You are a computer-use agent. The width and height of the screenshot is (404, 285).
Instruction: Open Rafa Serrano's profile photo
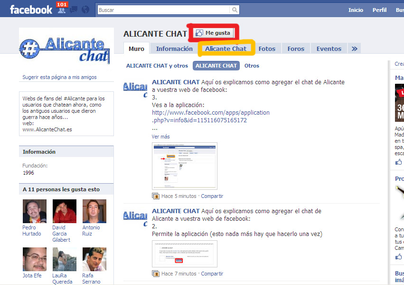94,259
